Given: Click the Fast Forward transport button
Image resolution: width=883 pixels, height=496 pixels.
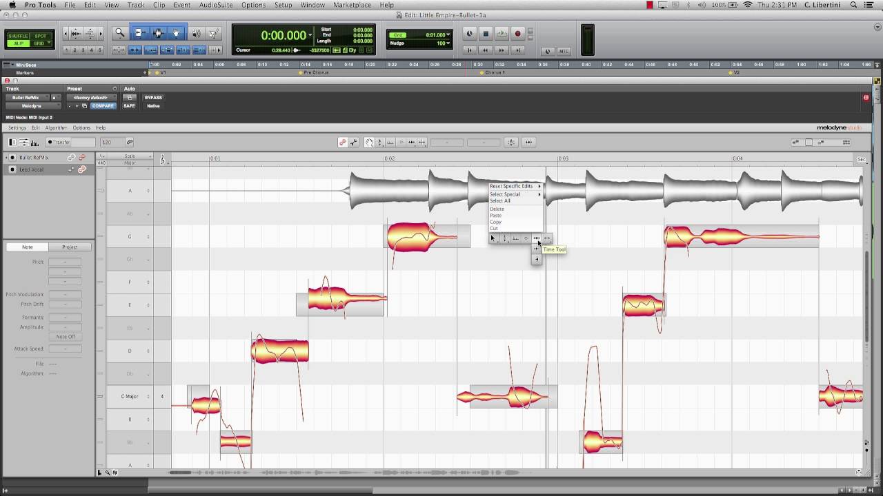Looking at the screenshot, I should pyautogui.click(x=502, y=50).
